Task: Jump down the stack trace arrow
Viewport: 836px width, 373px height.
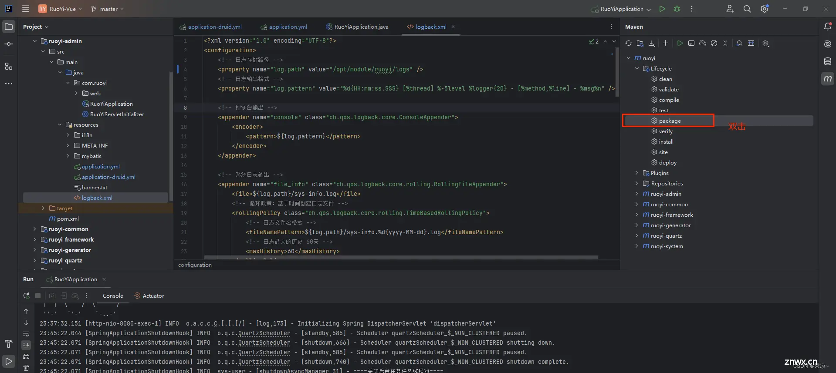Action: [x=26, y=323]
